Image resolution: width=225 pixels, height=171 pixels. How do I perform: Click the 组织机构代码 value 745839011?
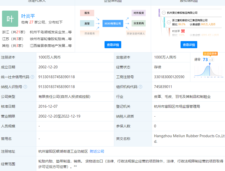point(163,87)
